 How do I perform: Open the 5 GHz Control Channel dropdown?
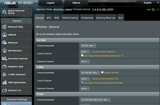point(85,79)
